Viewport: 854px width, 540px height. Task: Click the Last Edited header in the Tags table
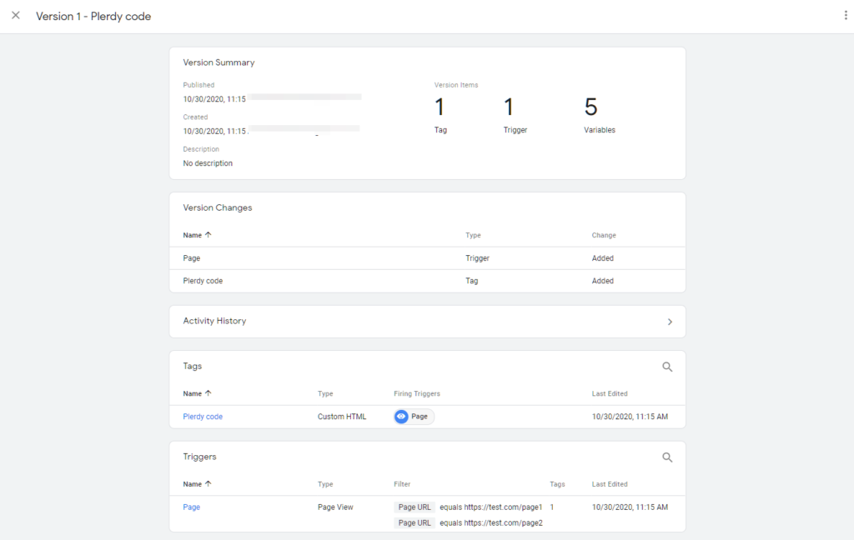click(x=610, y=393)
